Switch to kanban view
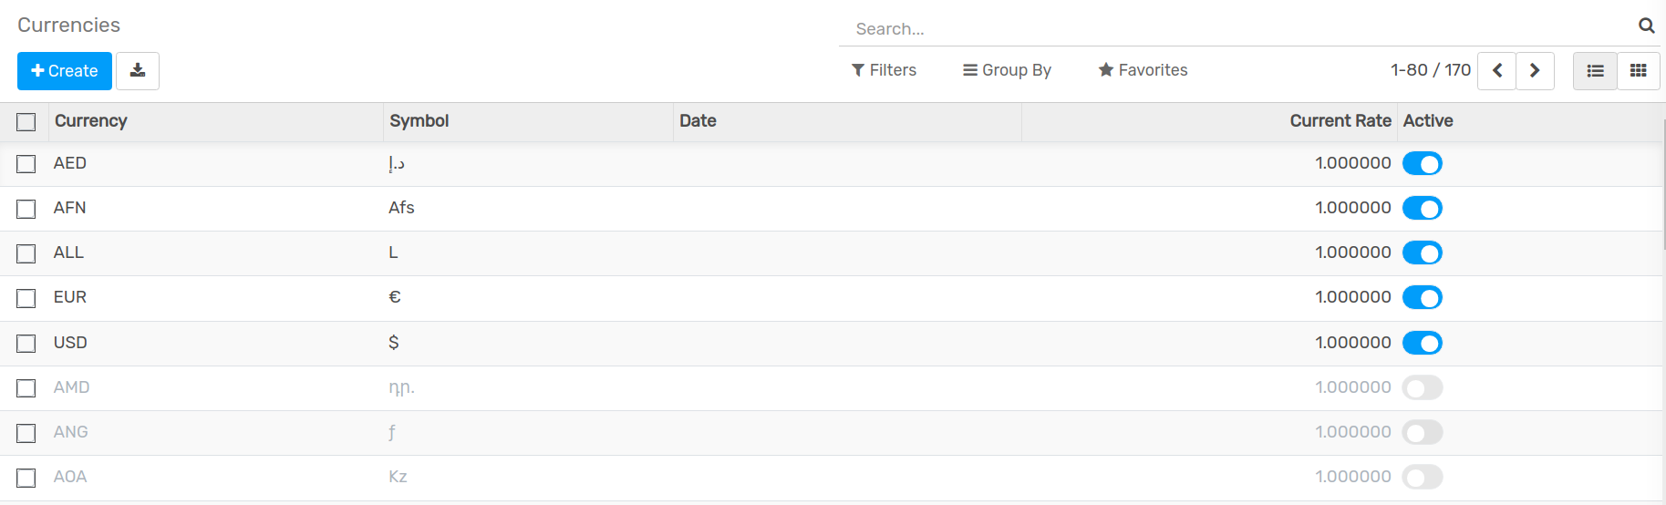Image resolution: width=1666 pixels, height=505 pixels. [x=1638, y=71]
